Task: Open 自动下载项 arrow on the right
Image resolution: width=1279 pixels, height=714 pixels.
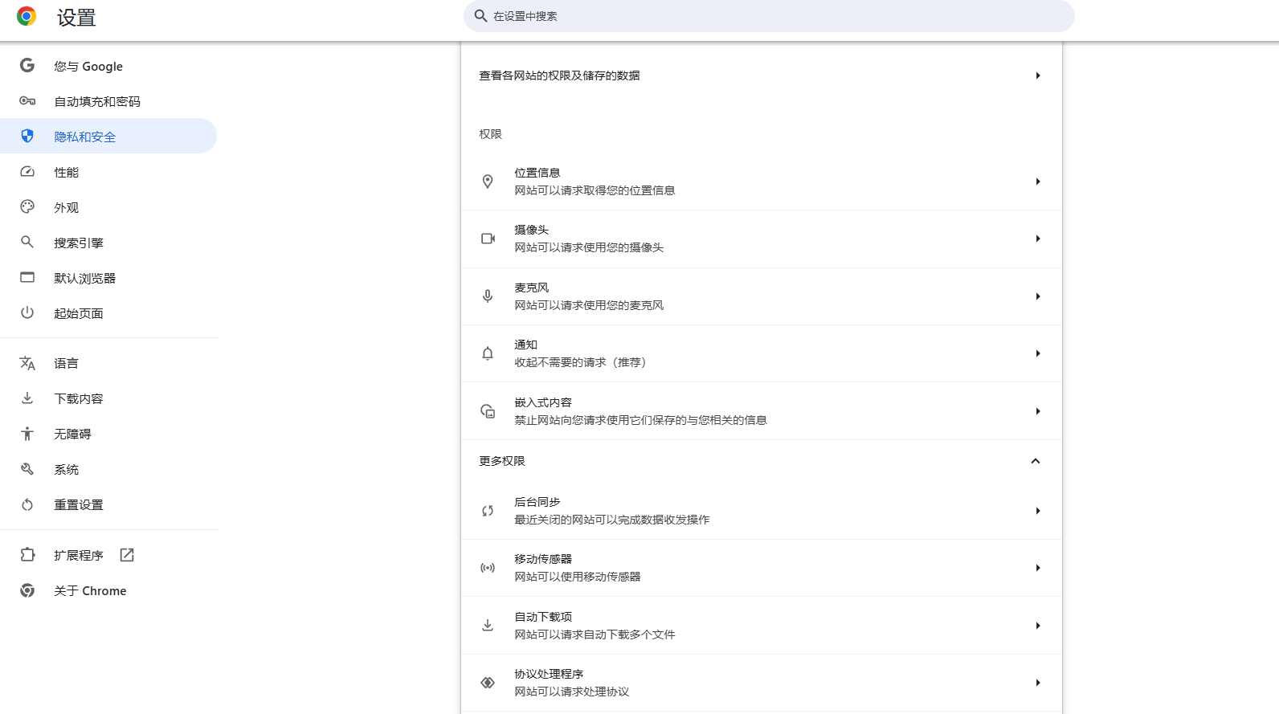Action: (1038, 626)
